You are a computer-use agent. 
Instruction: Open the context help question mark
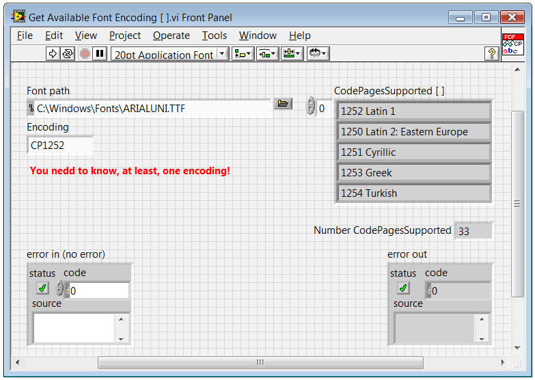click(x=491, y=54)
